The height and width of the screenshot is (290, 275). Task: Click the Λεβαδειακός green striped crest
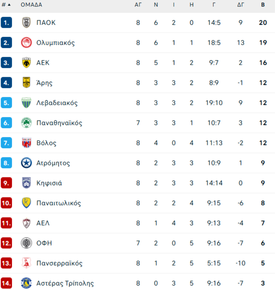click(26, 103)
